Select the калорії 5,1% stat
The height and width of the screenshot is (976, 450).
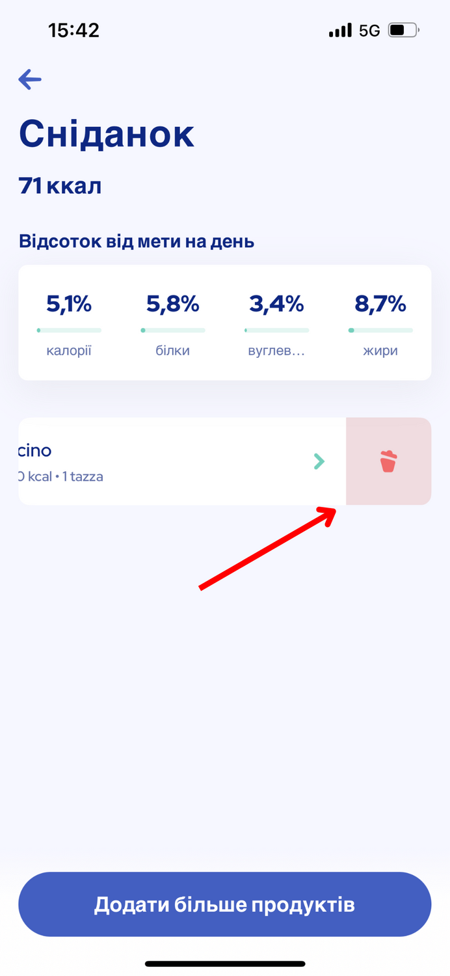click(x=69, y=323)
